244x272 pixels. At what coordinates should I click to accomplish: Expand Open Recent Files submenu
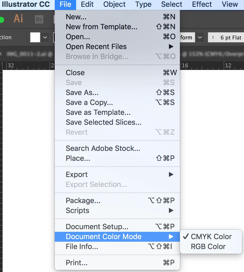(117, 46)
